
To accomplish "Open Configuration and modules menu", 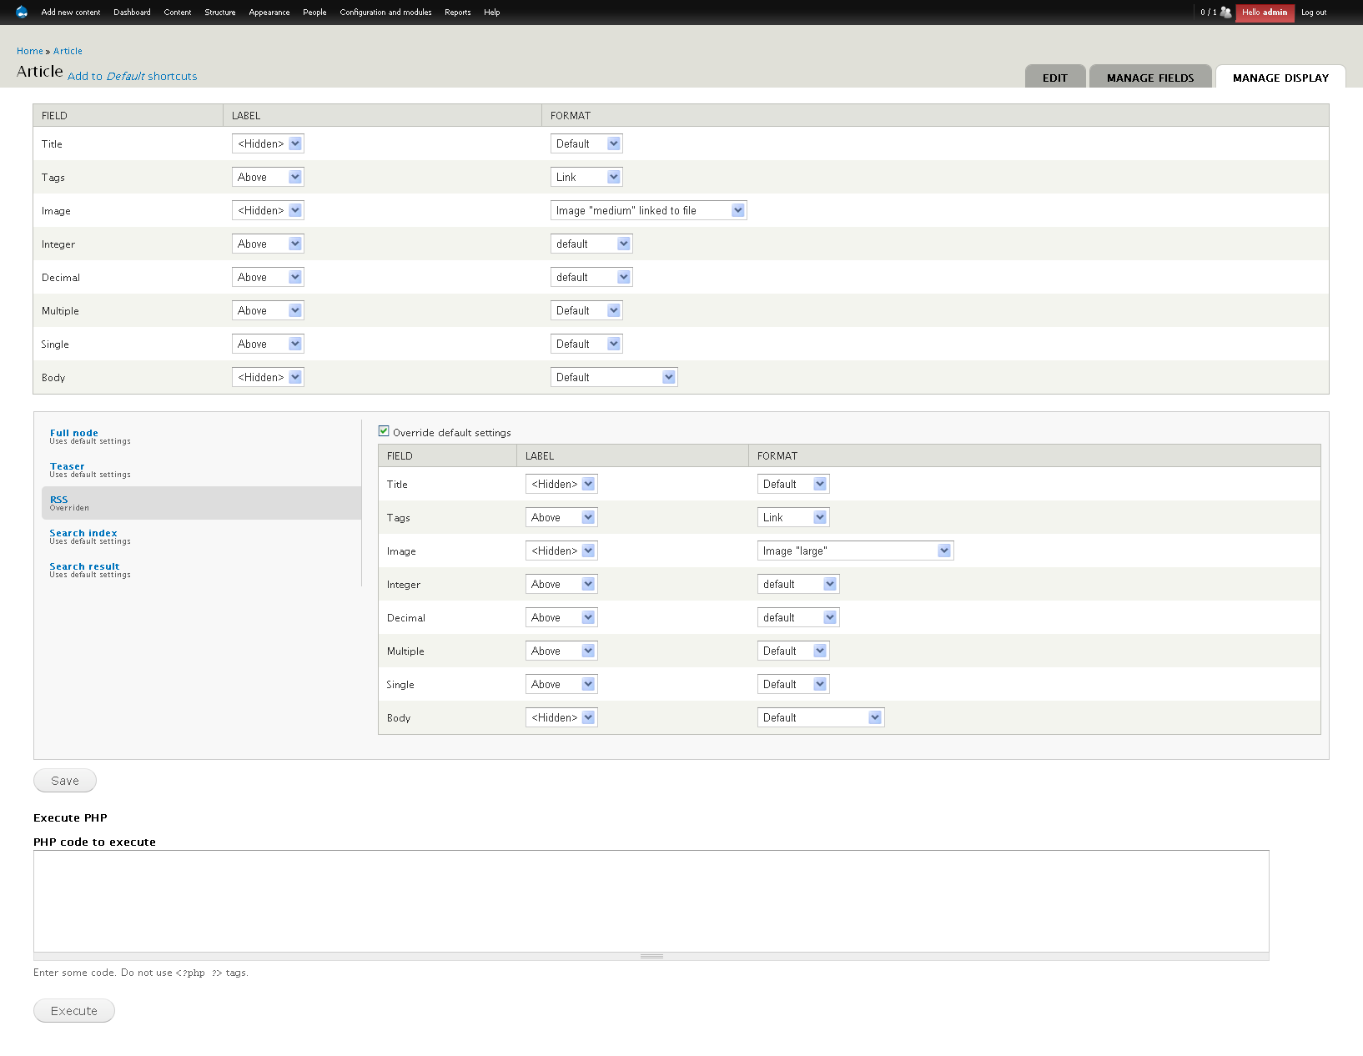I will pos(385,13).
